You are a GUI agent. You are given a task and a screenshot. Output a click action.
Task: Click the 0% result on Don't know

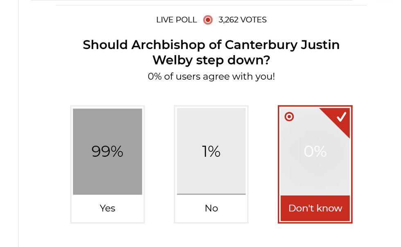[x=315, y=152]
